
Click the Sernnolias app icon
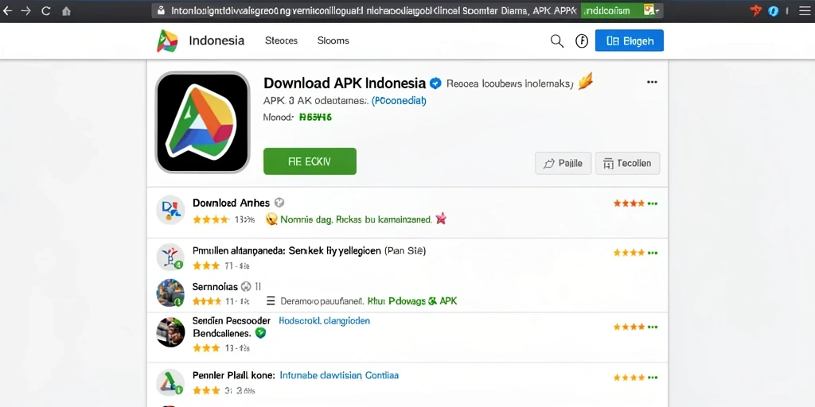(x=170, y=293)
